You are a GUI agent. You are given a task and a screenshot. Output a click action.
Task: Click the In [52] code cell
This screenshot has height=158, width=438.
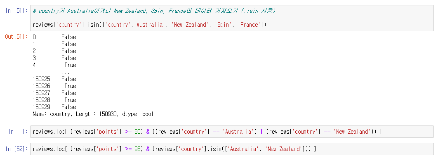tap(232, 149)
